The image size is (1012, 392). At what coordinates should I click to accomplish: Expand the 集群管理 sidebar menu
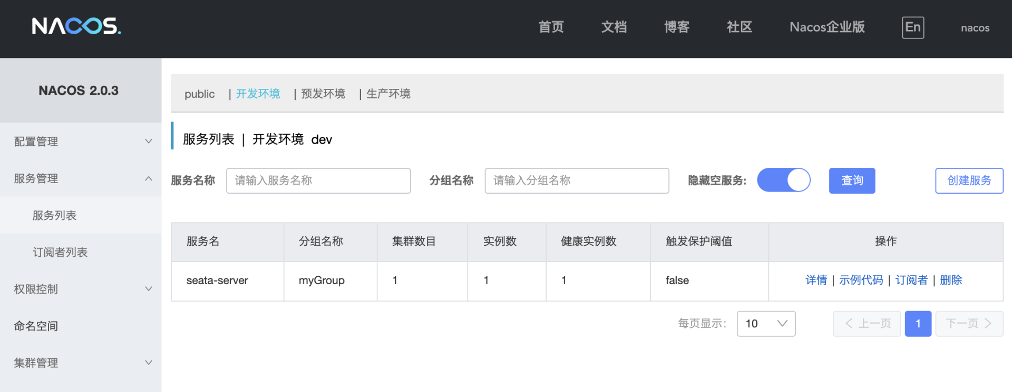pos(81,363)
